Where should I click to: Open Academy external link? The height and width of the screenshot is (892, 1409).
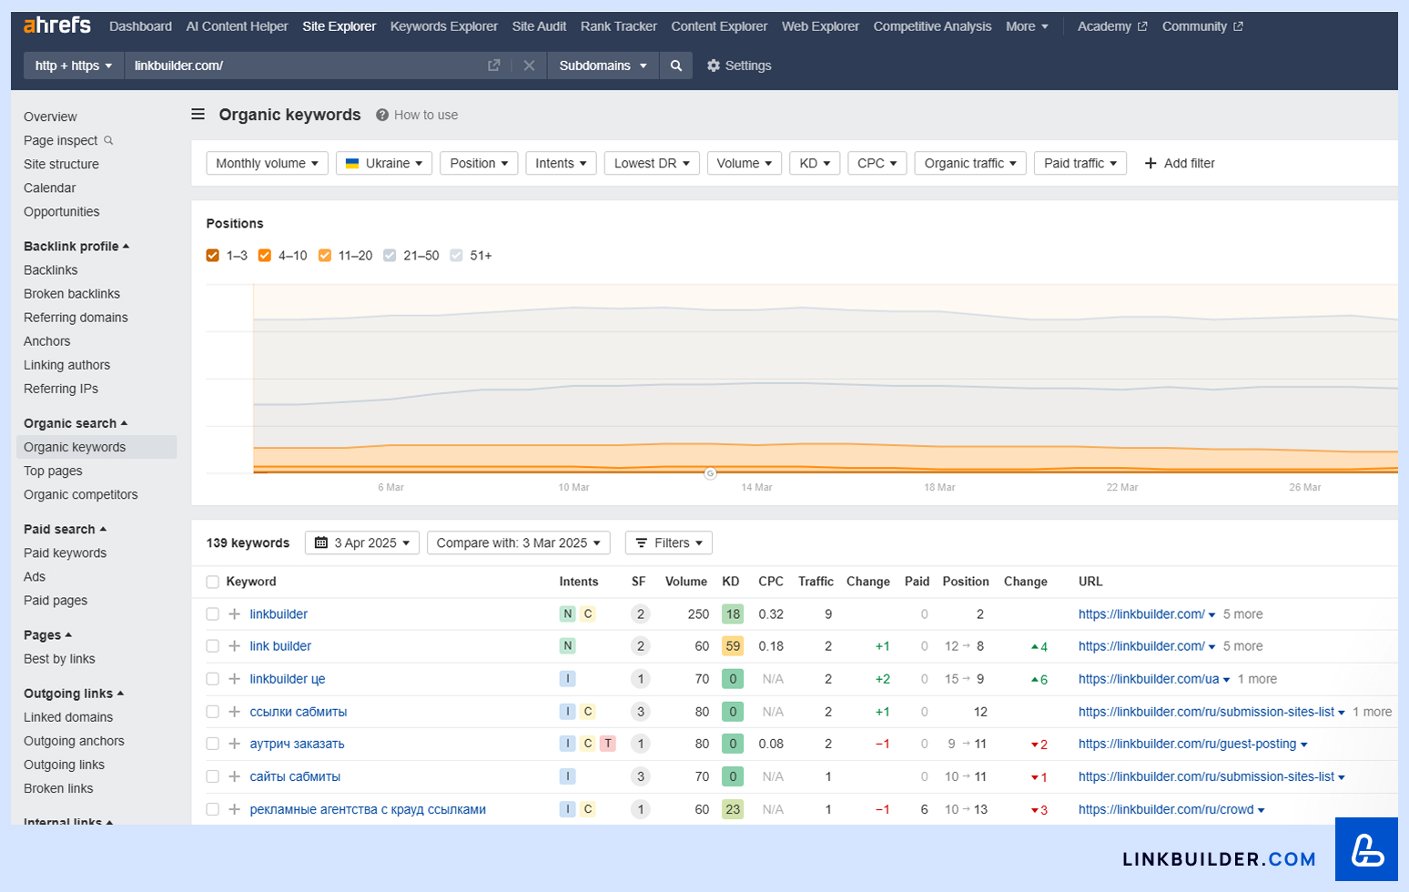[1112, 26]
